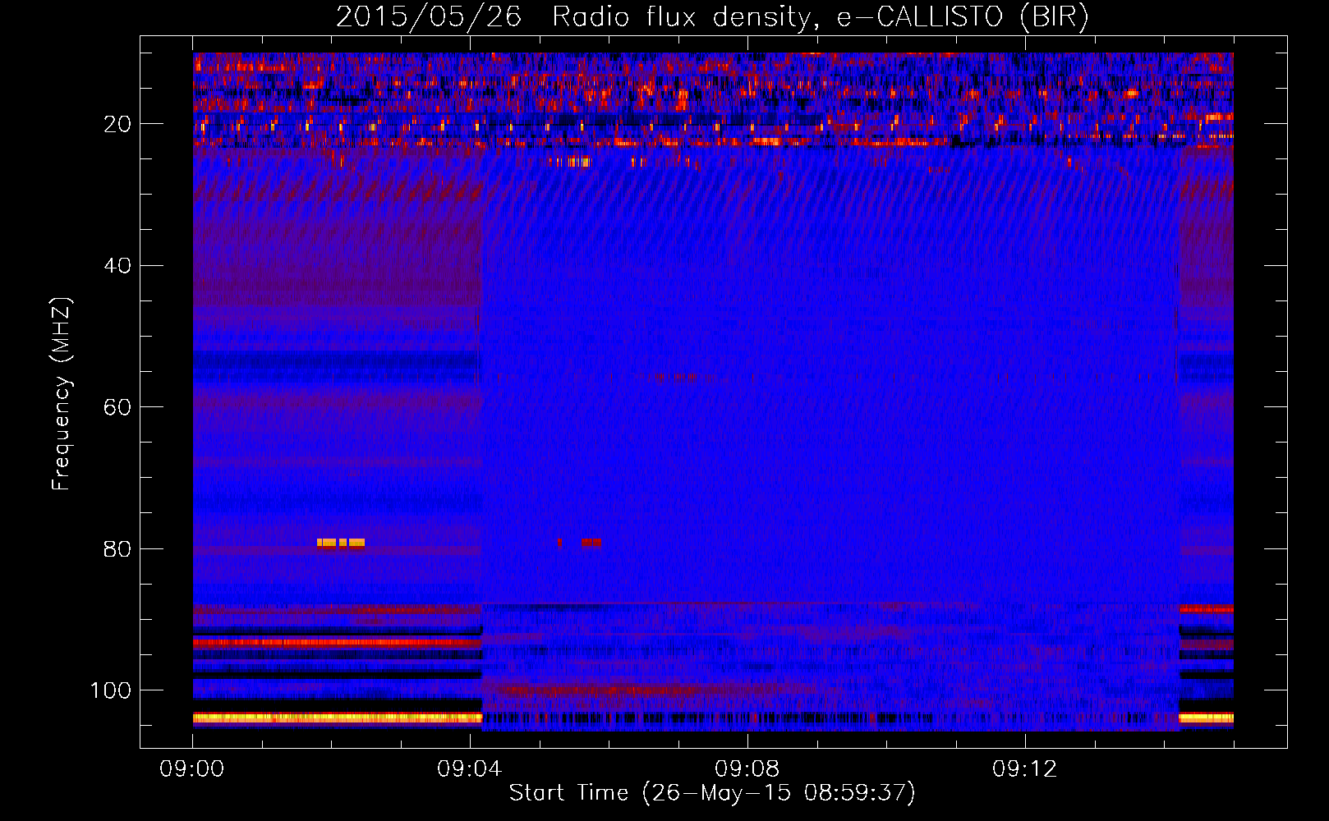Click the '100' frequency tick label
The image size is (1329, 821).
tap(112, 690)
